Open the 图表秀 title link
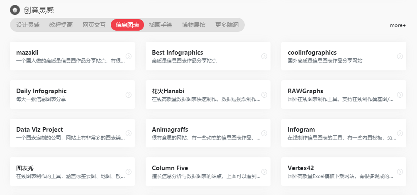This screenshot has height=195, width=417. coord(25,168)
